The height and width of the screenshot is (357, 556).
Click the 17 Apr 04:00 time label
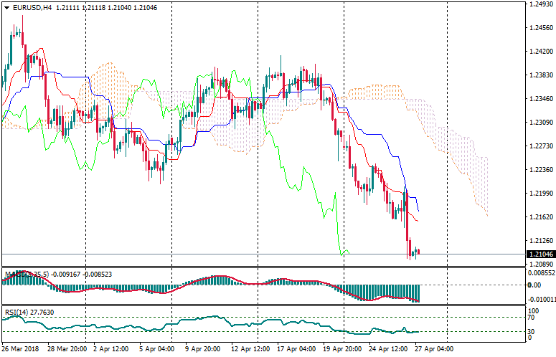[296, 349]
